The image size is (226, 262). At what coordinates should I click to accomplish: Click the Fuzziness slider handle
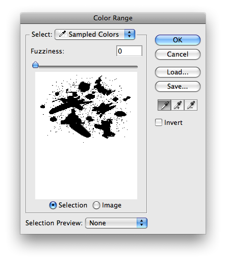point(35,65)
